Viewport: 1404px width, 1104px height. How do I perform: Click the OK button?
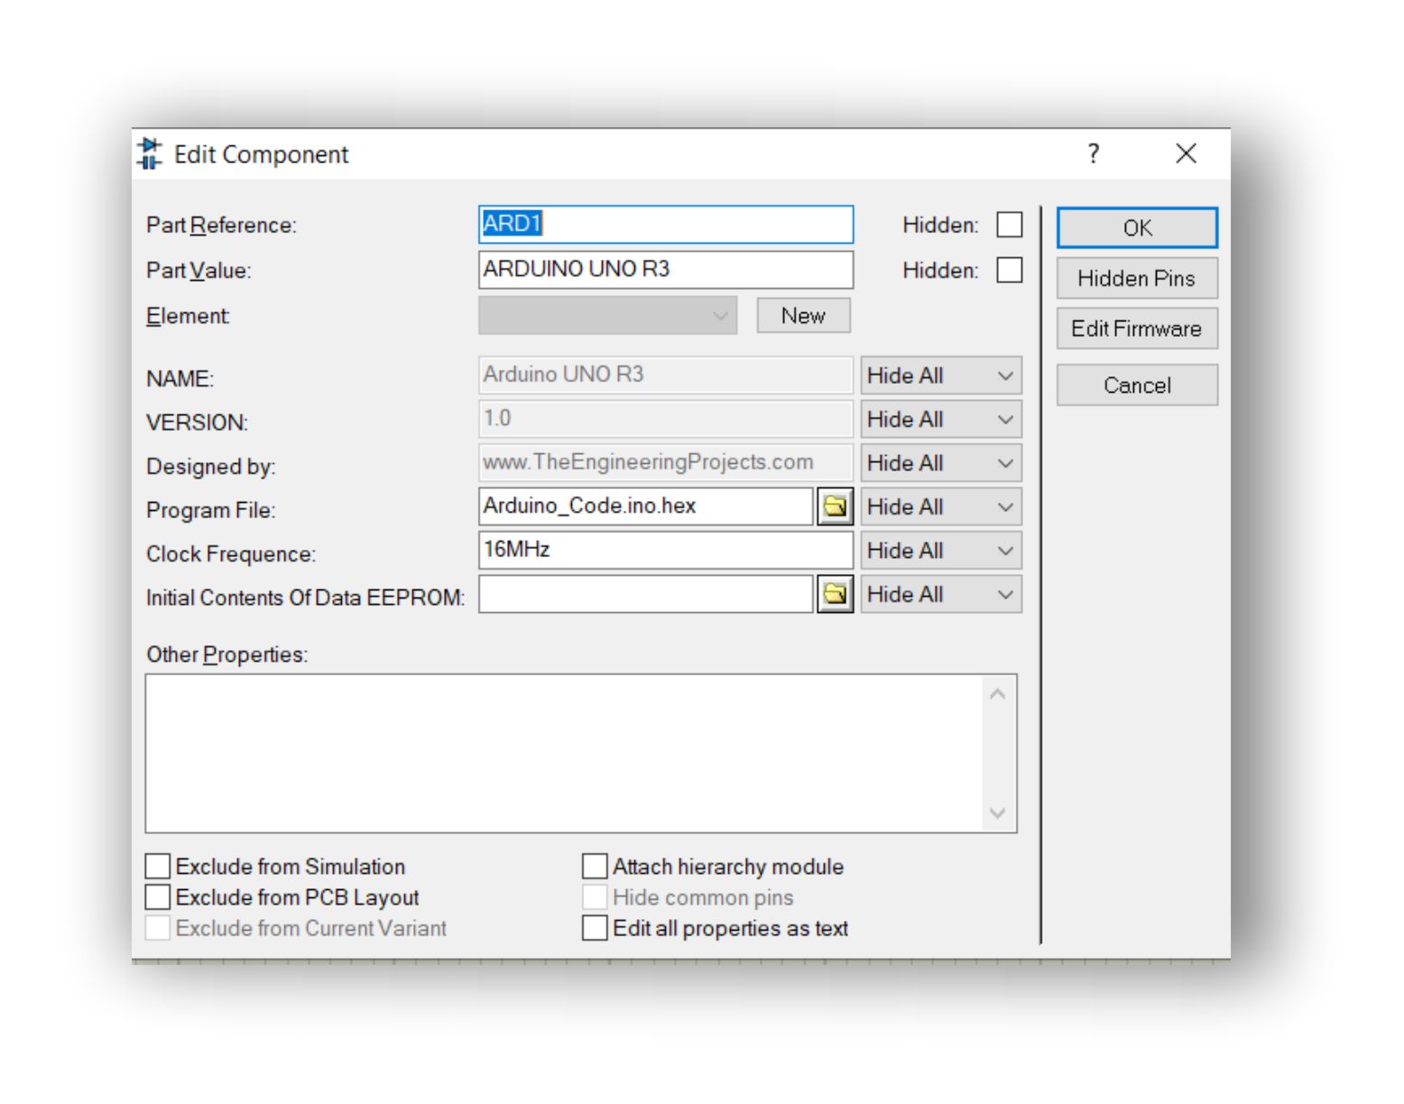[1137, 227]
